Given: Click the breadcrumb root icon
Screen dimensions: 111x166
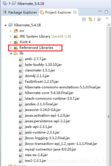Looking at the screenshot, I should [5, 3].
